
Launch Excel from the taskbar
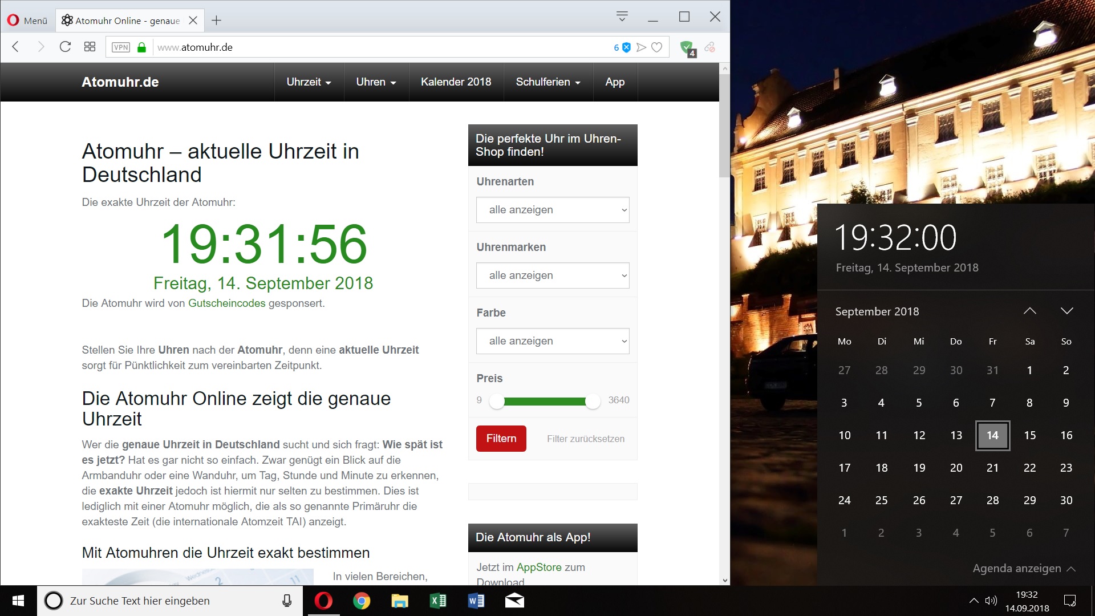pos(438,601)
